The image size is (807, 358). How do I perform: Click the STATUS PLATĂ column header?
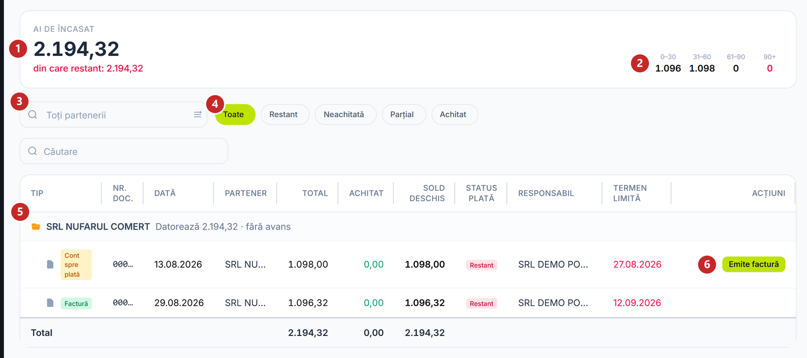click(482, 193)
